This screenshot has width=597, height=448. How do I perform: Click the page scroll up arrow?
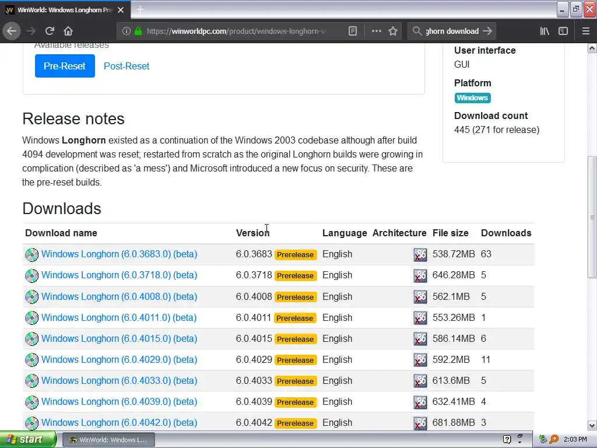[592, 48]
